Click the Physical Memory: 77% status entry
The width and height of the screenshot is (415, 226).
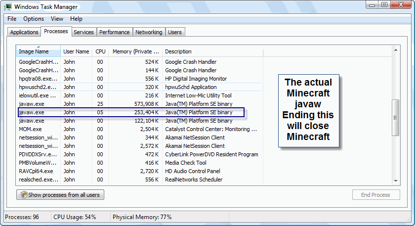tap(142, 217)
